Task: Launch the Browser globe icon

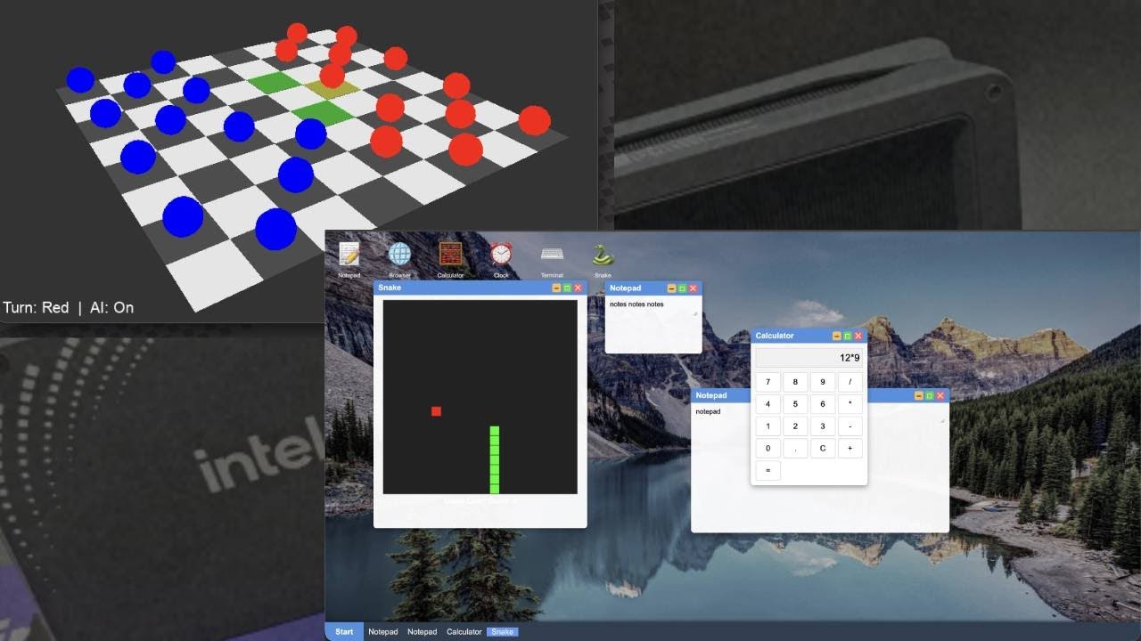Action: (x=399, y=256)
